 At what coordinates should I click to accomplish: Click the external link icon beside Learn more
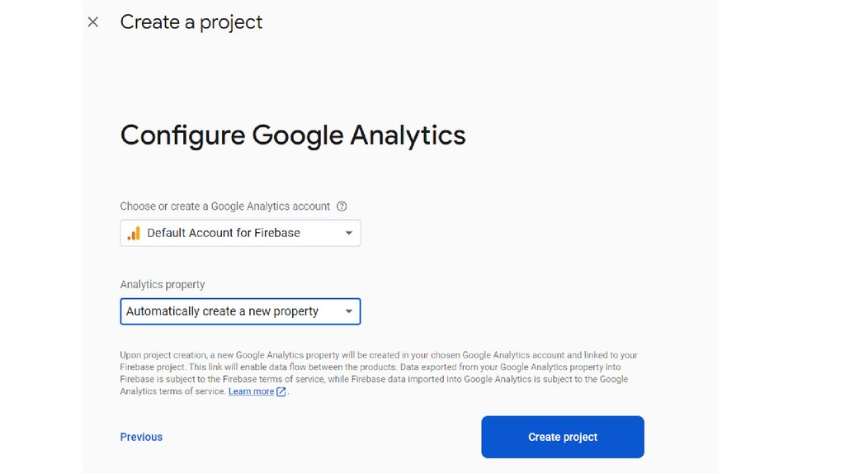(x=281, y=391)
